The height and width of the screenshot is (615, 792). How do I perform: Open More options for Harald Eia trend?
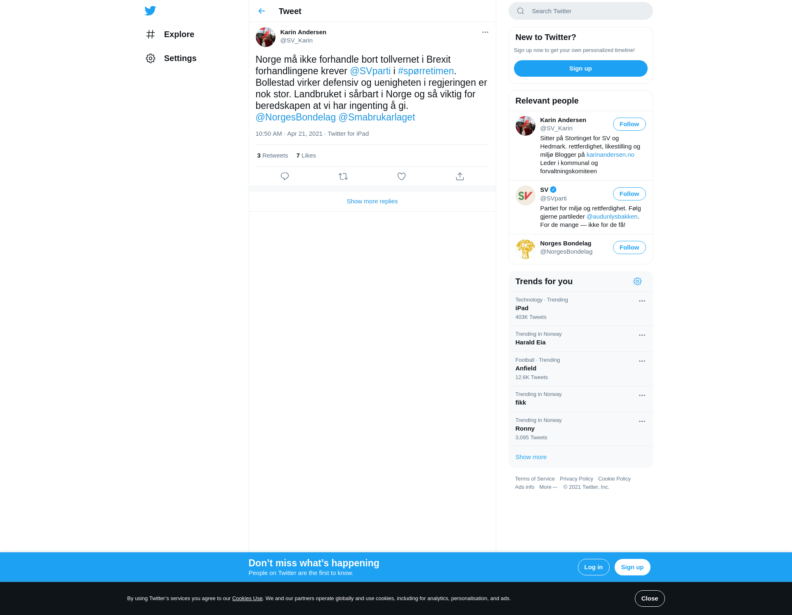tap(642, 335)
